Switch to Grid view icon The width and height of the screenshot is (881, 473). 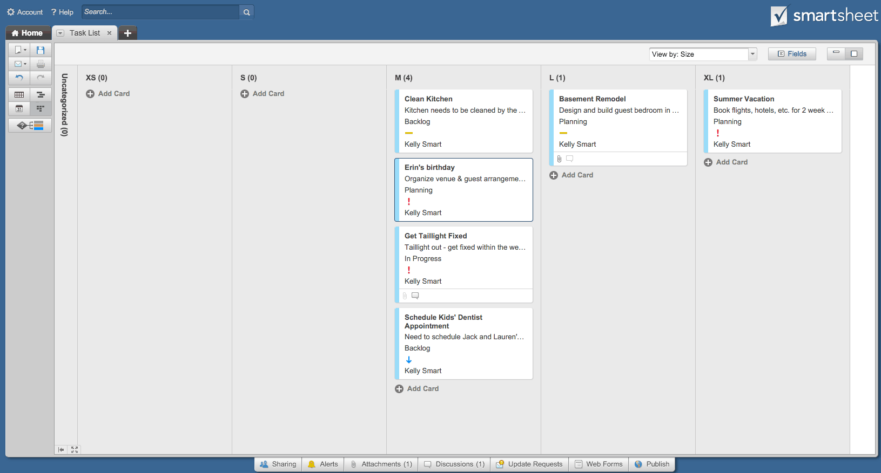[19, 95]
